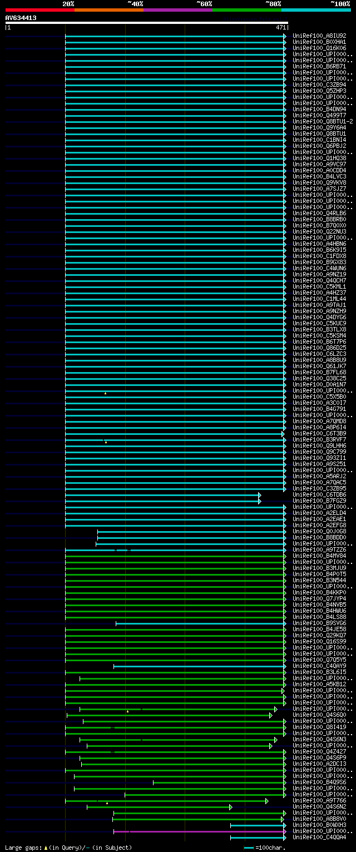Click on UniRef100_Q9Y6A4

[x=319, y=127]
